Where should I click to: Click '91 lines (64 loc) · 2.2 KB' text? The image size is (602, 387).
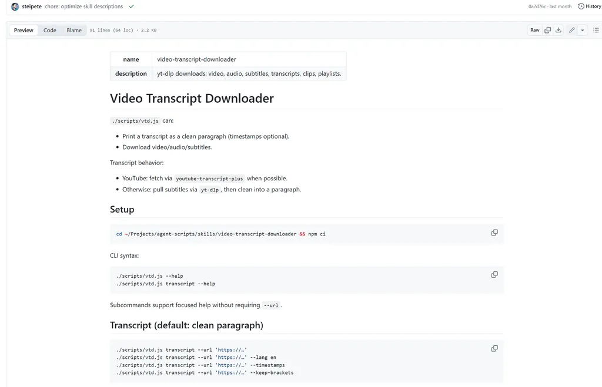point(123,31)
